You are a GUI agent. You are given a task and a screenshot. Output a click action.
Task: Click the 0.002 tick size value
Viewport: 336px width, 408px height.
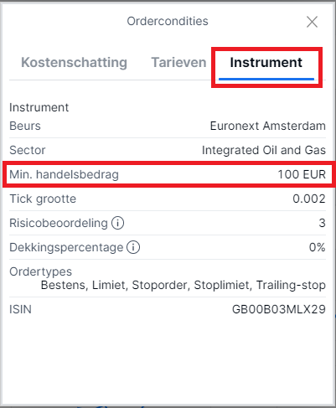coord(309,199)
